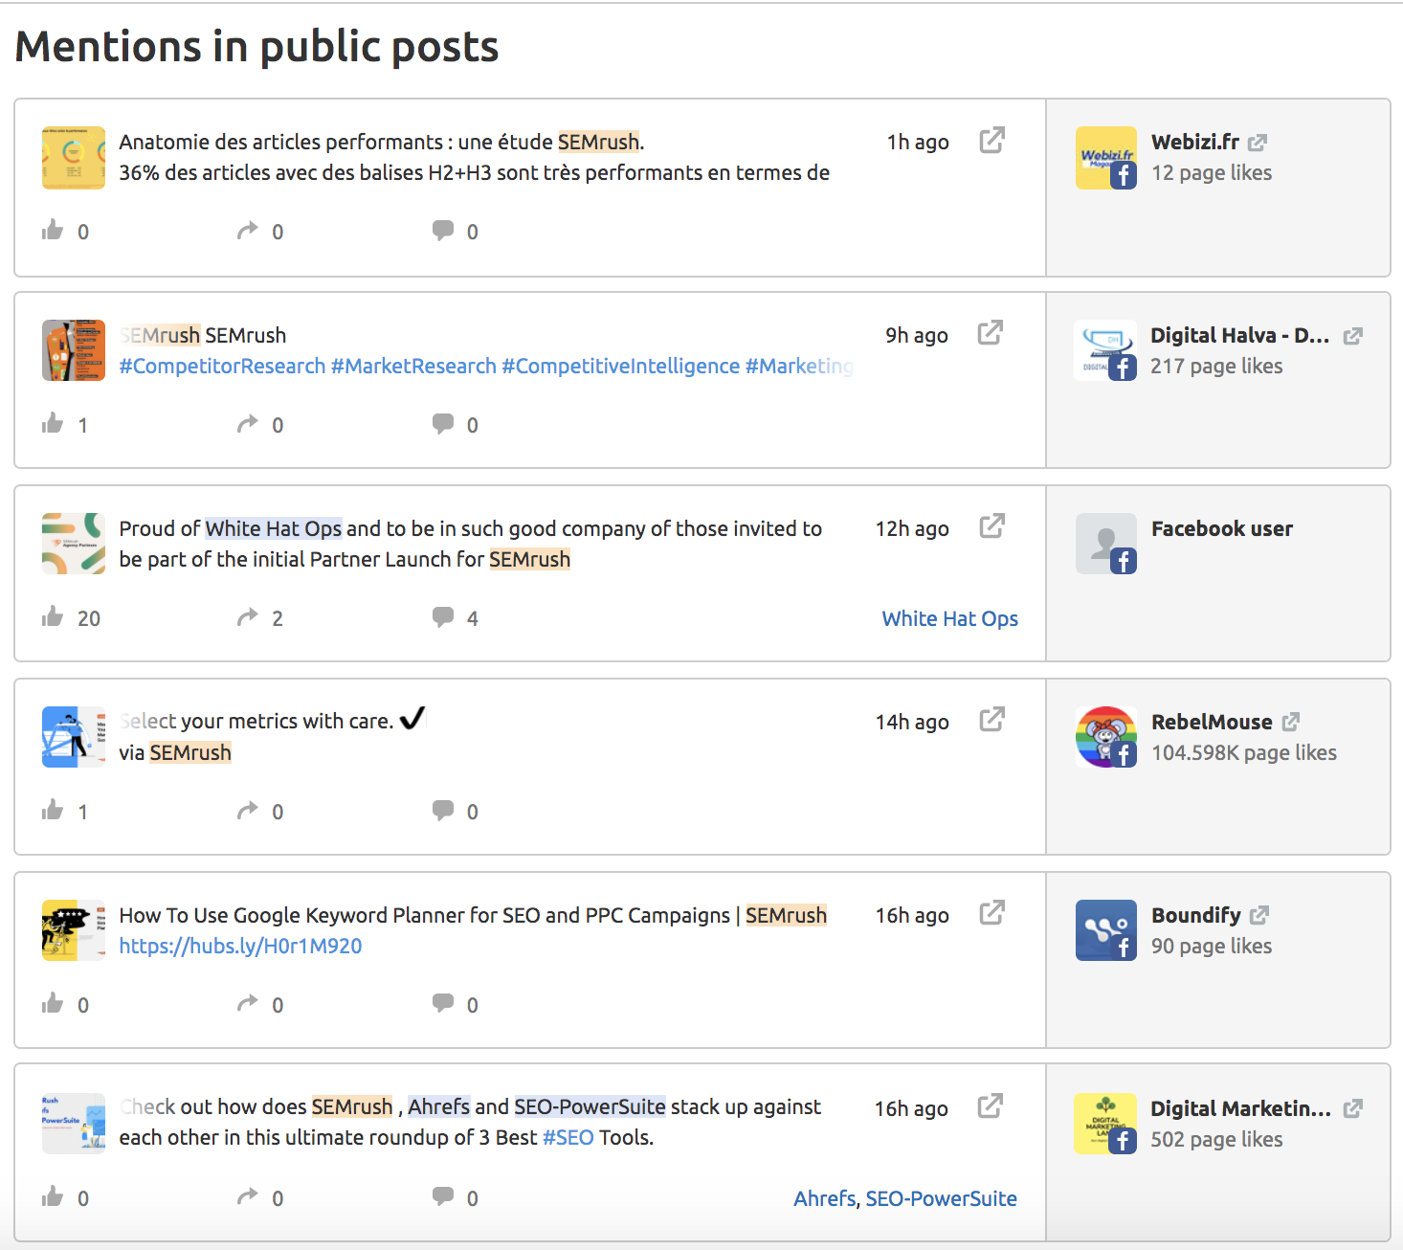1403x1250 pixels.
Task: Click the SEO-PowerSuite tag link at card bottom
Action: [x=942, y=1198]
